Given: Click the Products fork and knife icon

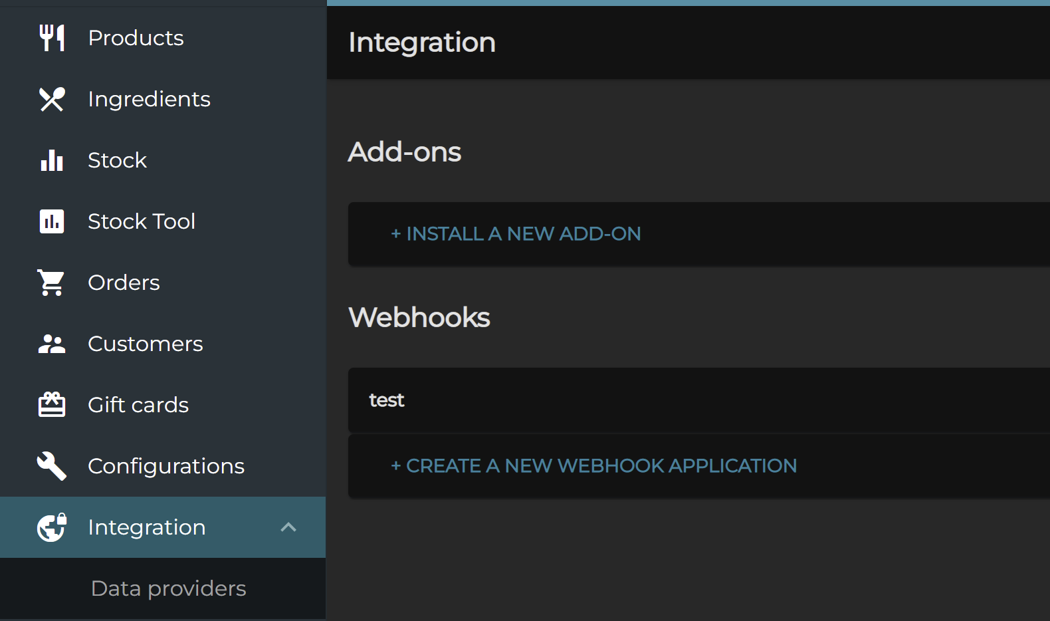Looking at the screenshot, I should point(52,38).
